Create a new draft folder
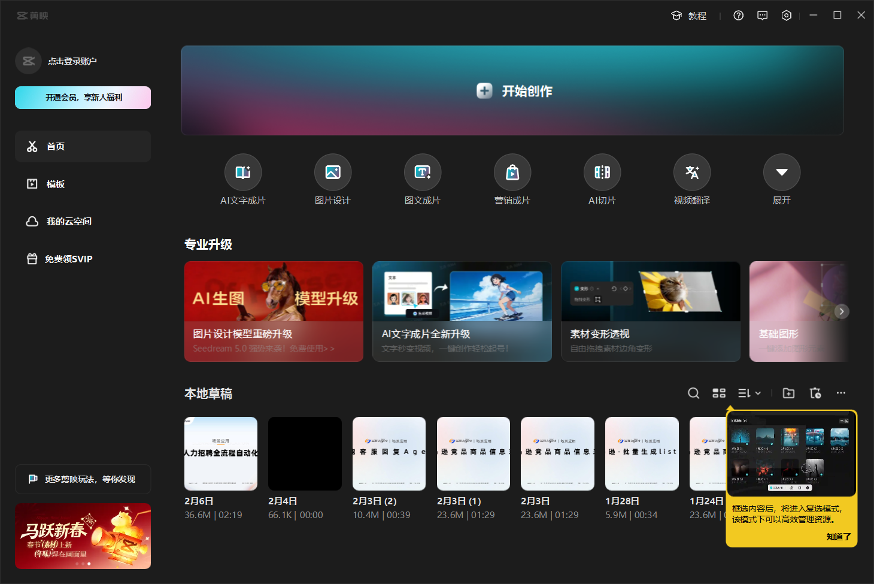This screenshot has width=874, height=584. coord(788,393)
